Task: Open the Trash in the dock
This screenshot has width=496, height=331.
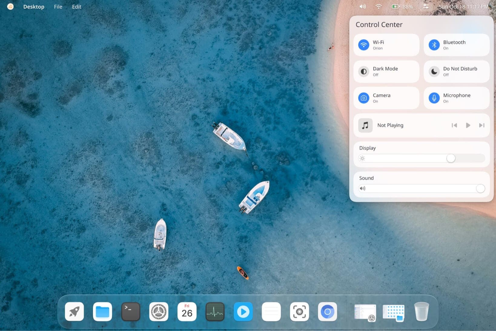Action: click(x=422, y=312)
